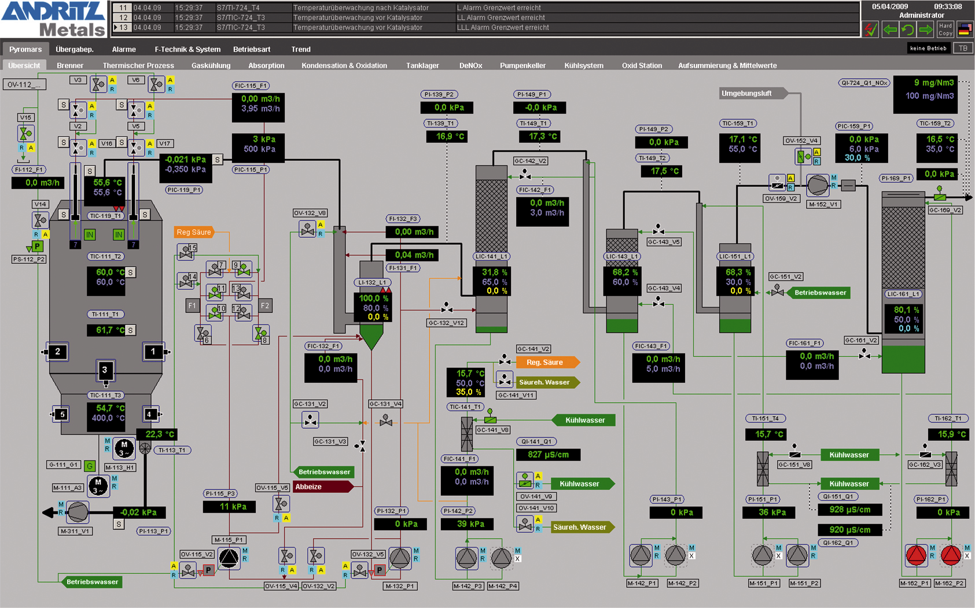Select the pump icon M-142_P3
The image size is (975, 608).
point(466,557)
